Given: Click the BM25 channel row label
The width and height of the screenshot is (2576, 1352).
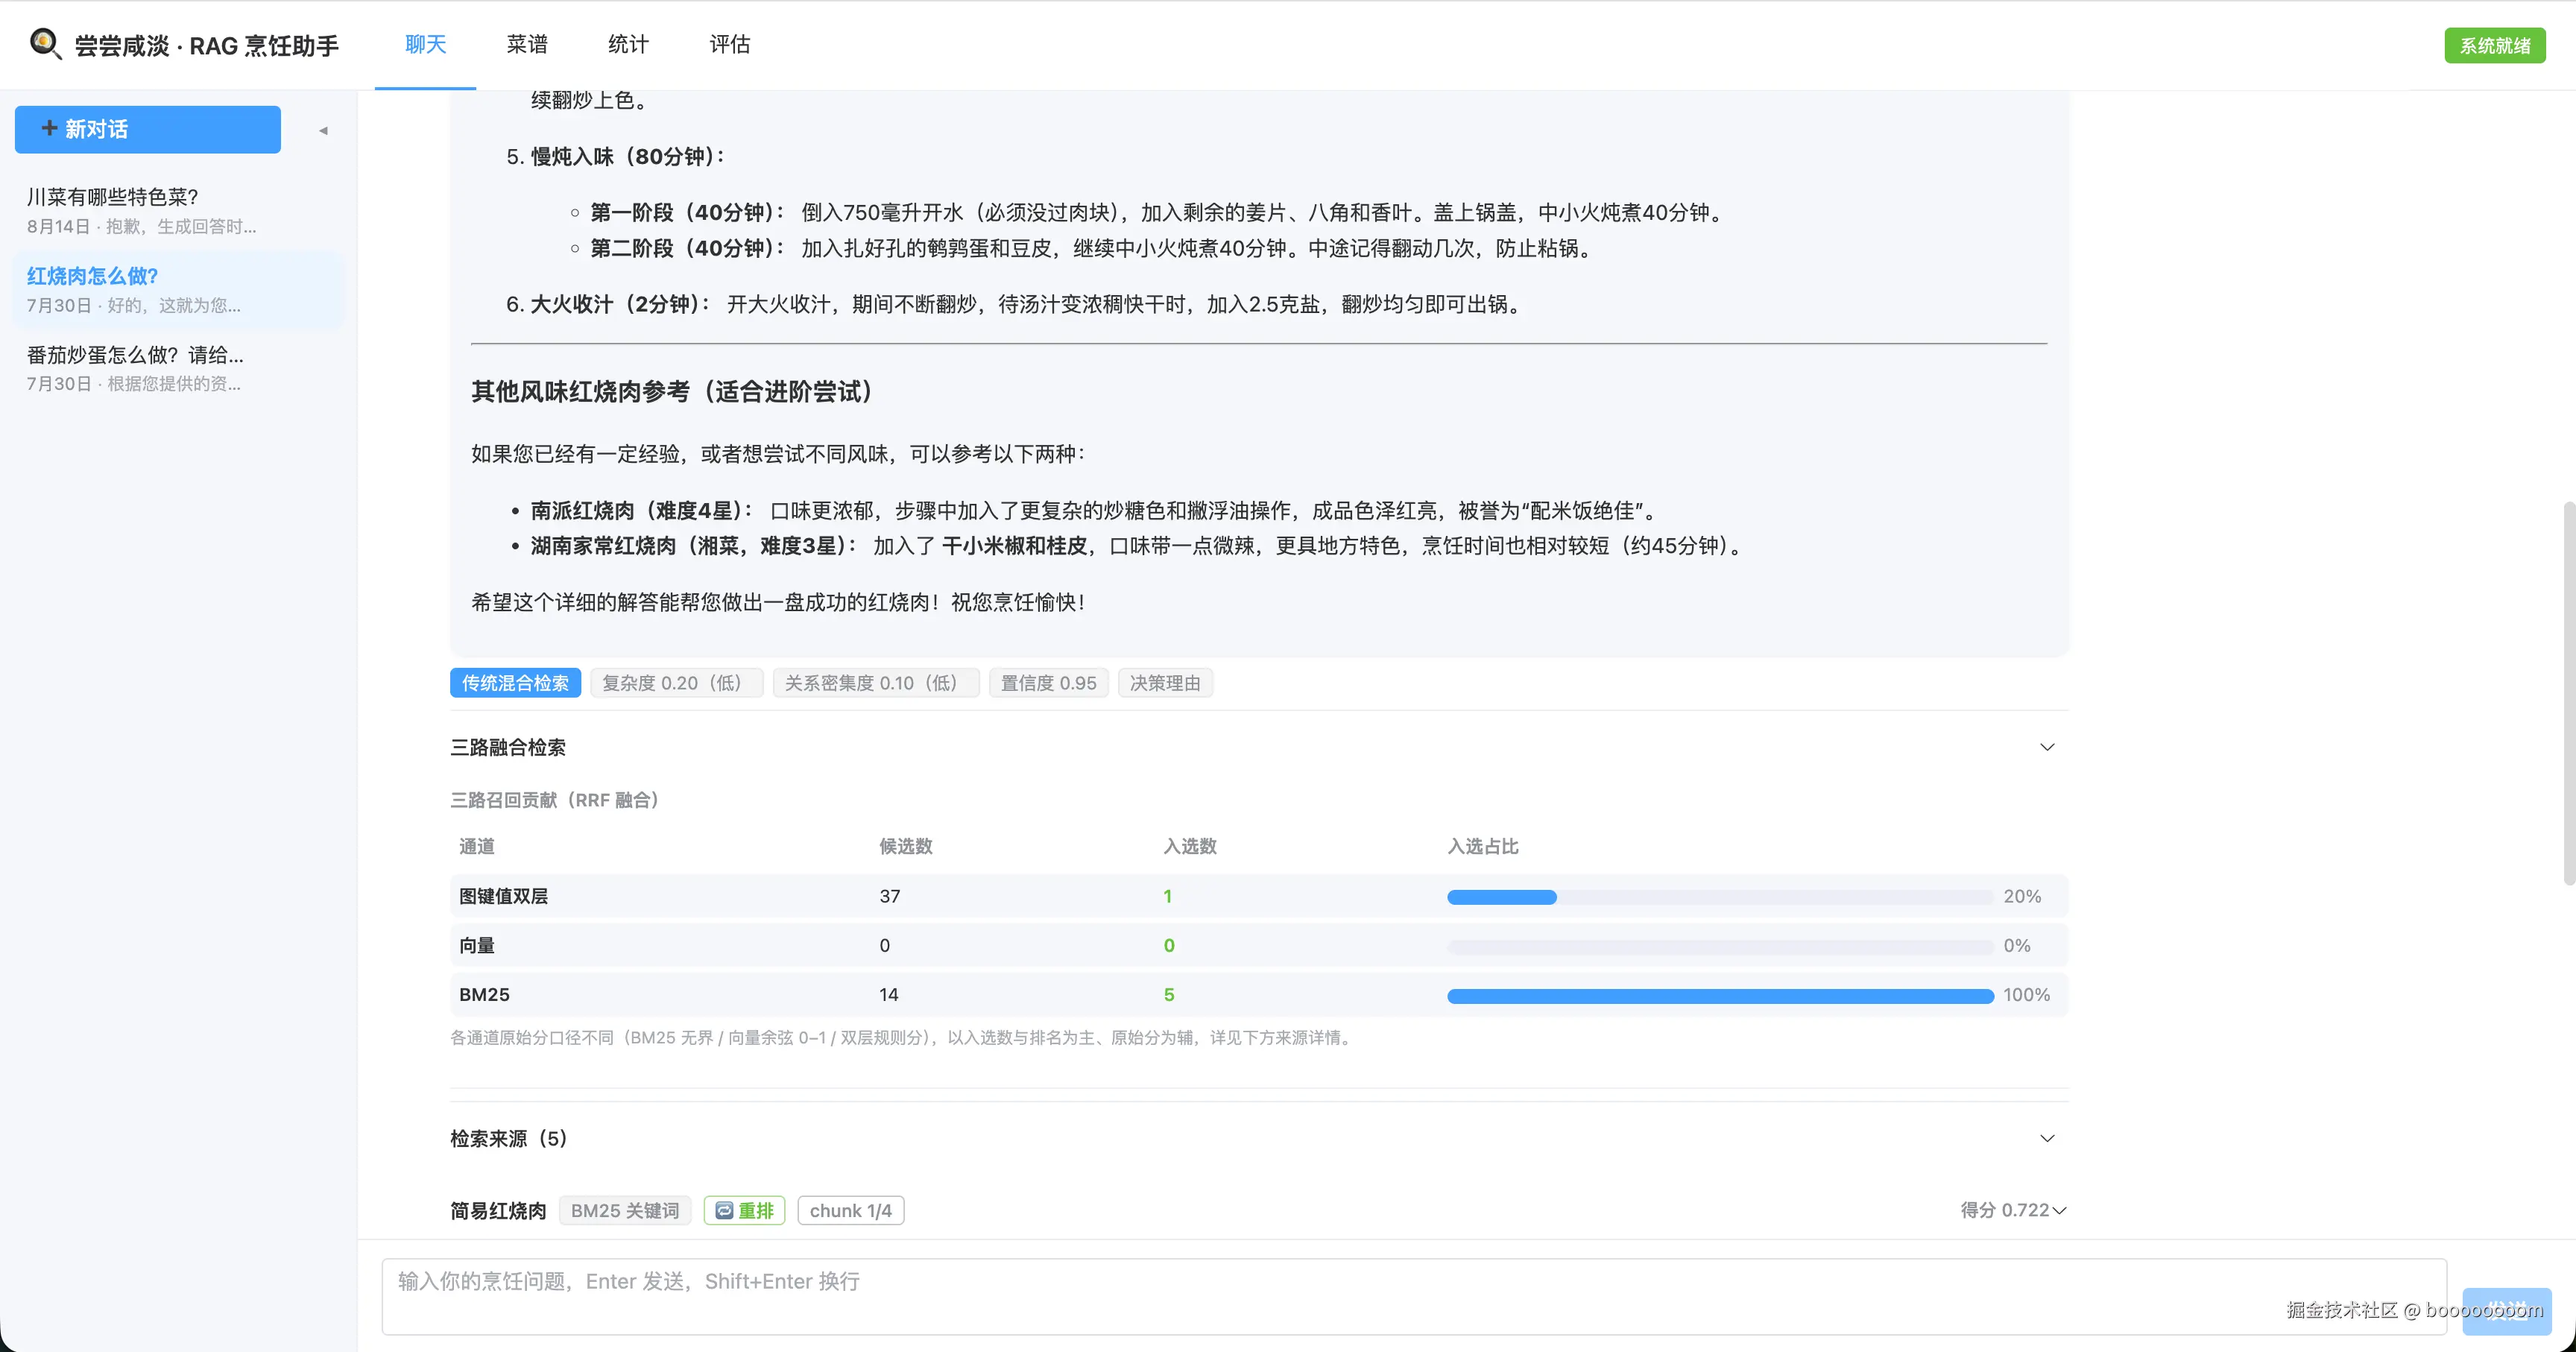Looking at the screenshot, I should (x=484, y=994).
